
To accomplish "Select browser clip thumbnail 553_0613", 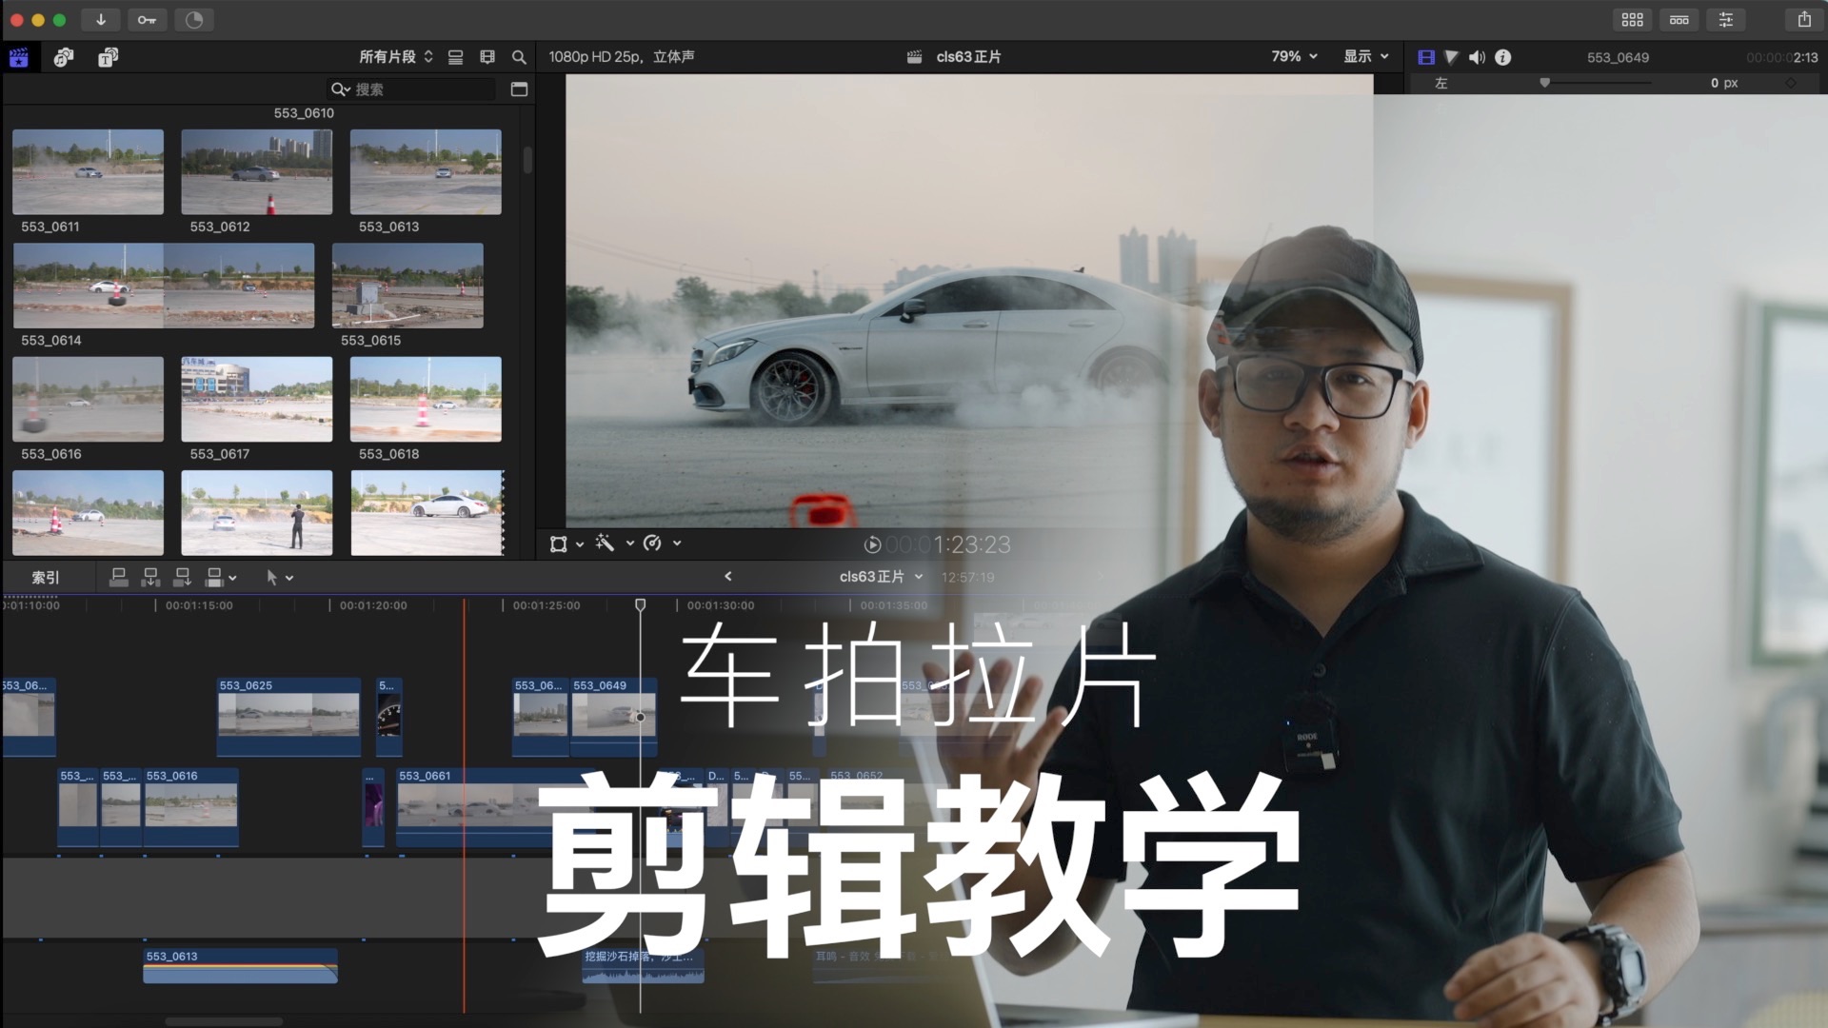I will pos(426,172).
